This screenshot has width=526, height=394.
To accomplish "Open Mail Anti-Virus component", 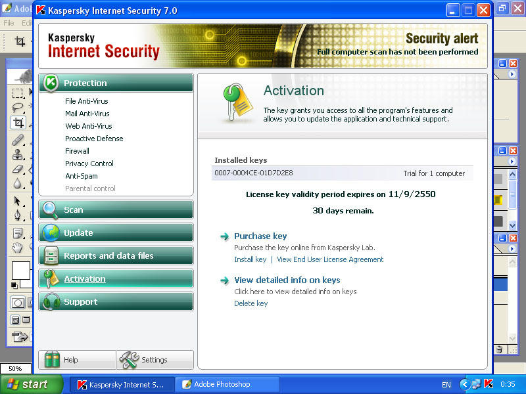I will (87, 114).
